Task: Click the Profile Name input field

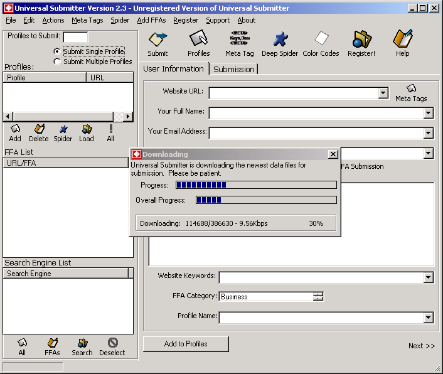Action: (x=321, y=318)
